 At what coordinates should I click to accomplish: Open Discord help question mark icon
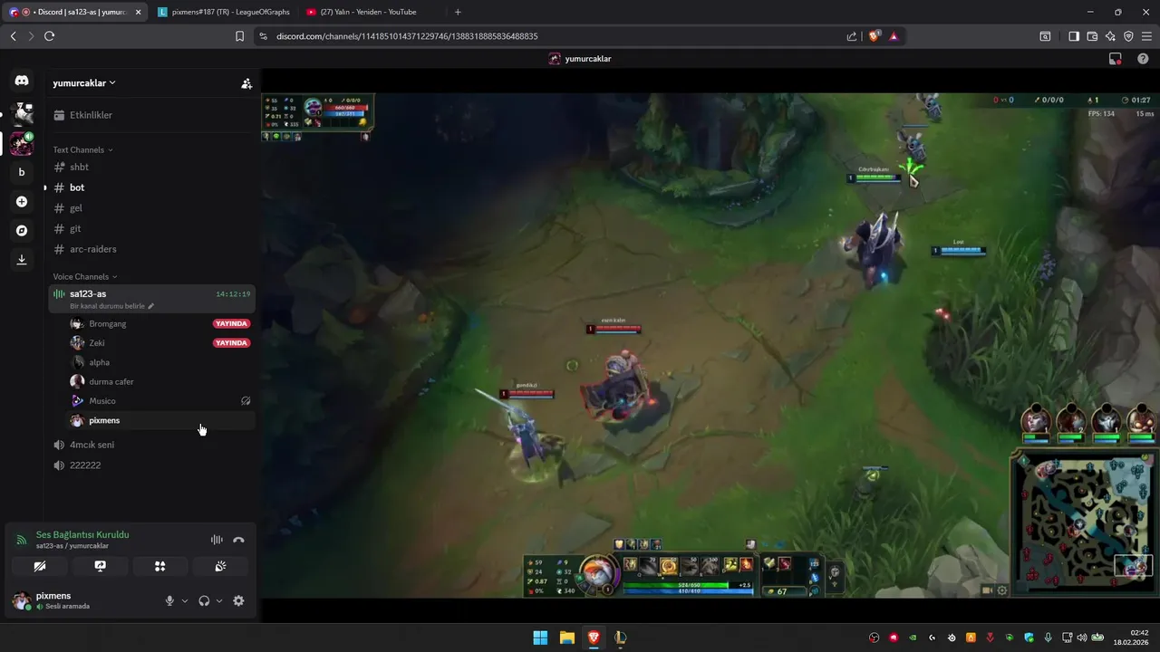coord(1143,59)
